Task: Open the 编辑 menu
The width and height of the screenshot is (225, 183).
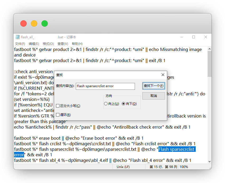Action: [34, 44]
